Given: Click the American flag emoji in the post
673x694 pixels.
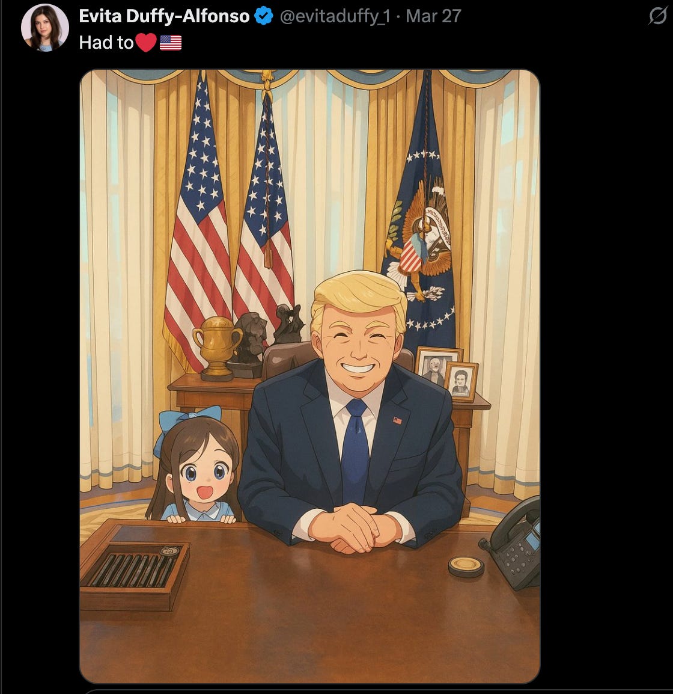Looking at the screenshot, I should tap(171, 43).
